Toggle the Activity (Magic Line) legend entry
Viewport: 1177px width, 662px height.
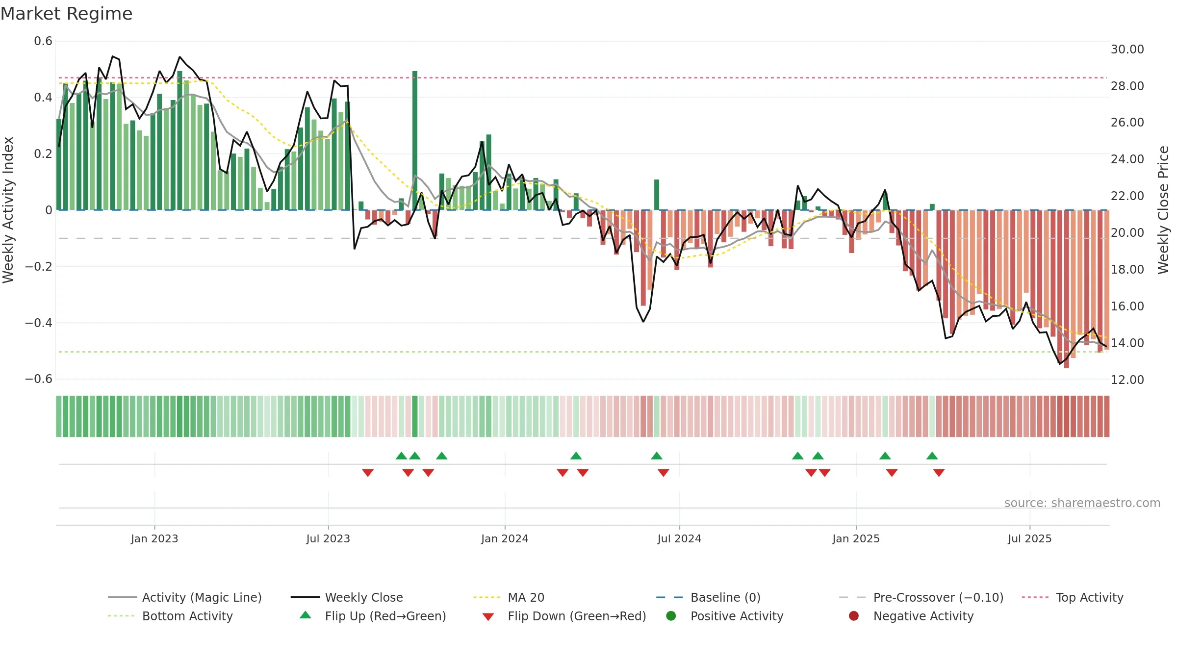[x=185, y=597]
